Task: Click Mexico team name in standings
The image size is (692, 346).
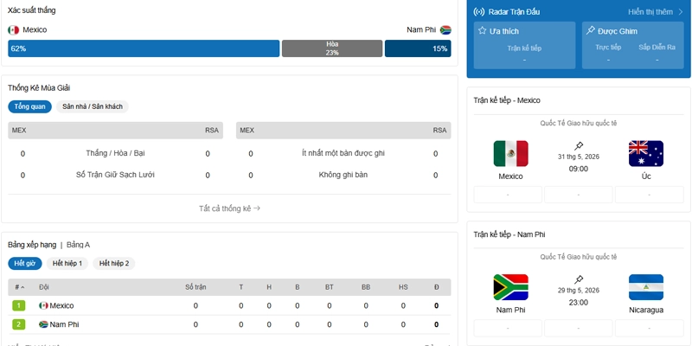Action: [x=61, y=305]
